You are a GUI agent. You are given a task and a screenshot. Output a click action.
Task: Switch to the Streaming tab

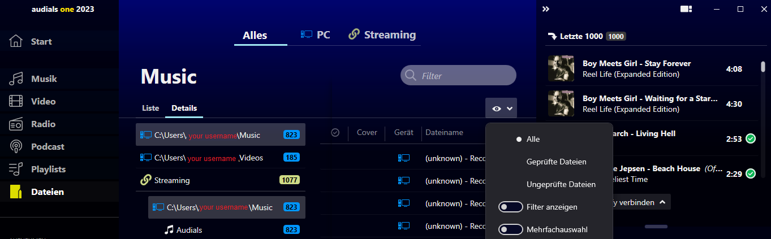coord(382,34)
